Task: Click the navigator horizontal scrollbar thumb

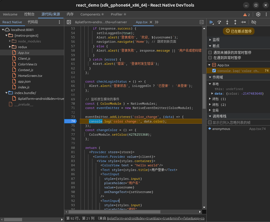Action: [x=13, y=220]
